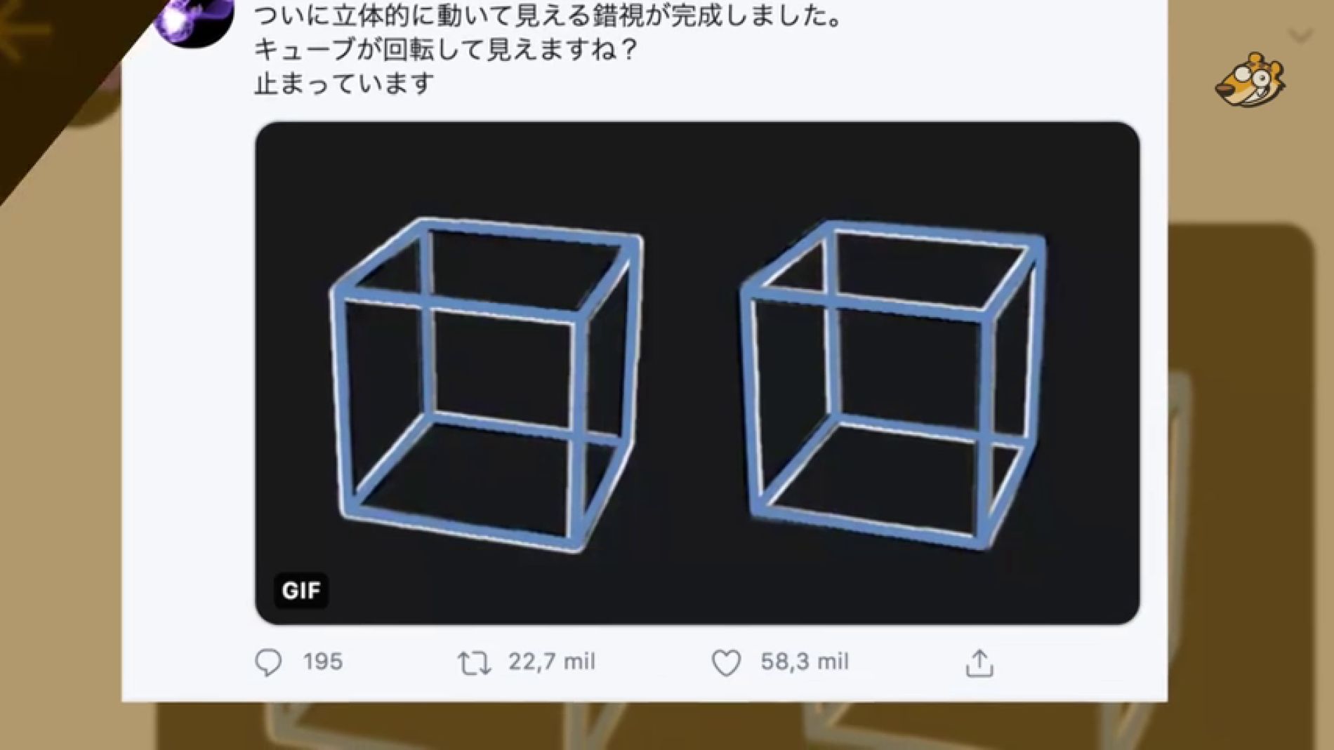
Task: Click the reply speech bubble icon
Action: coord(268,662)
